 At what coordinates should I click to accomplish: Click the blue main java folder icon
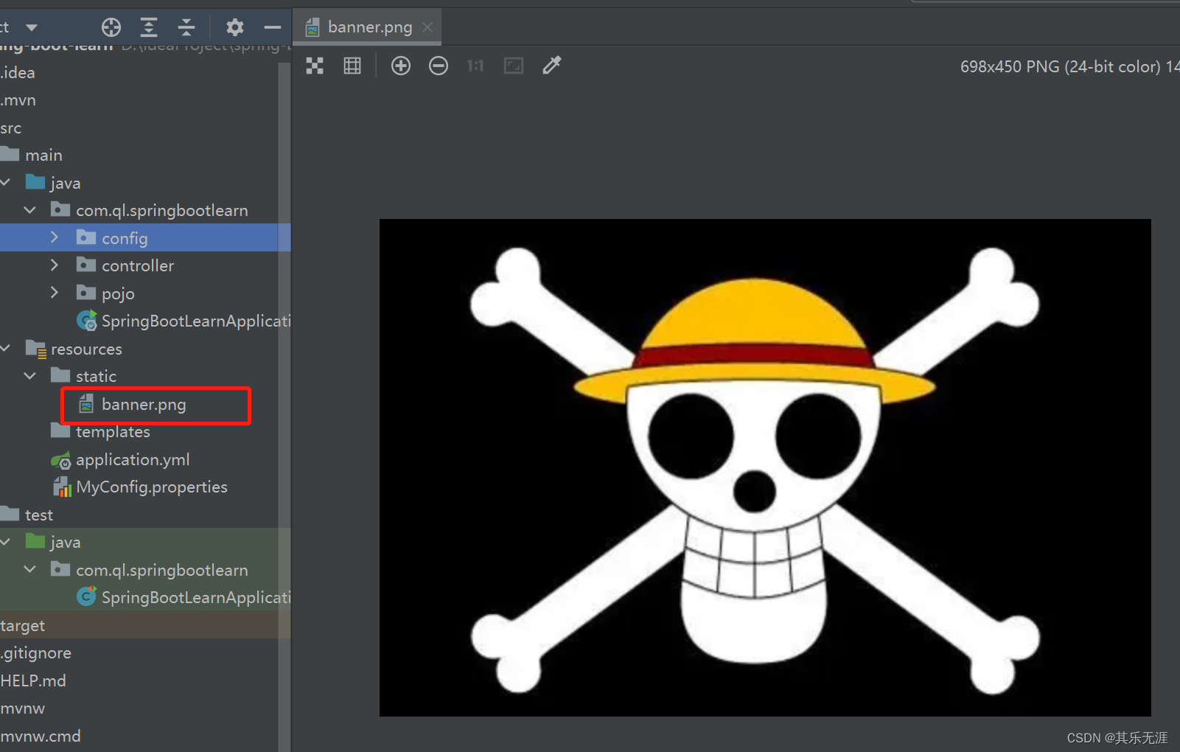(35, 181)
